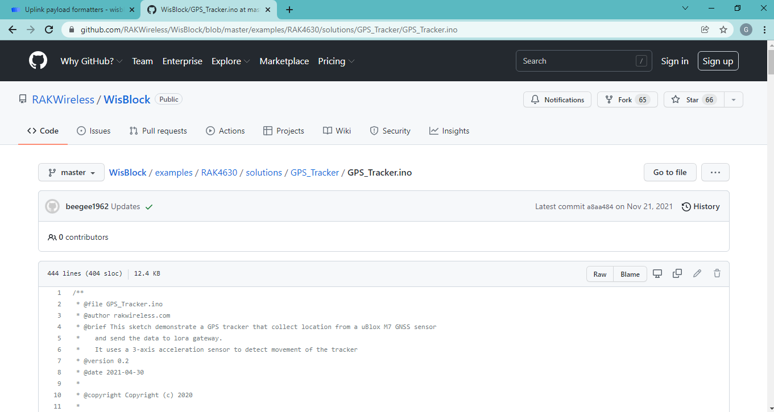Click the trash delete file icon
Image resolution: width=774 pixels, height=412 pixels.
[x=717, y=274]
